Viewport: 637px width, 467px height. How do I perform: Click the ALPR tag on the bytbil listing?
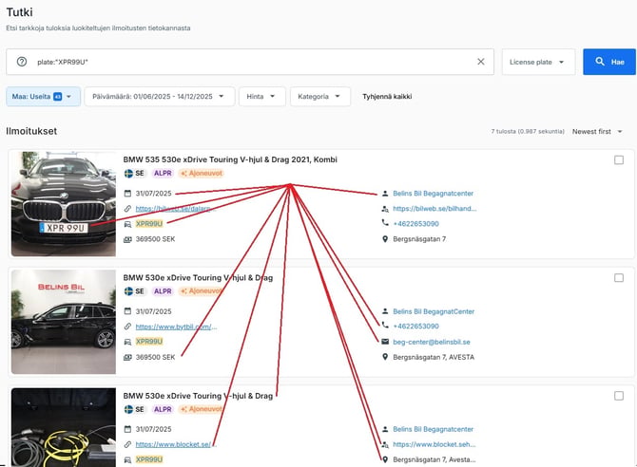tap(163, 291)
